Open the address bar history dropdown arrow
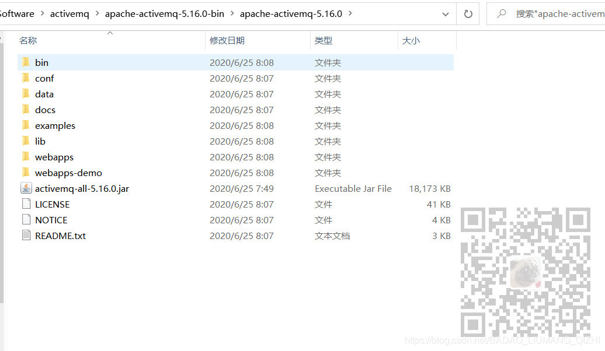This screenshot has width=605, height=351. click(x=446, y=13)
